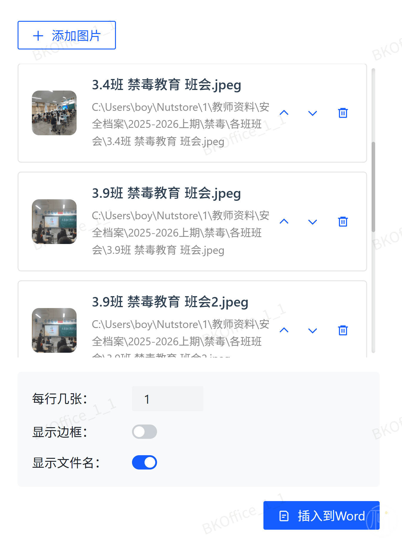402x541 pixels.
Task: Move 3.9班 禁毒教育 班会2.jpeg up
Action: point(284,330)
